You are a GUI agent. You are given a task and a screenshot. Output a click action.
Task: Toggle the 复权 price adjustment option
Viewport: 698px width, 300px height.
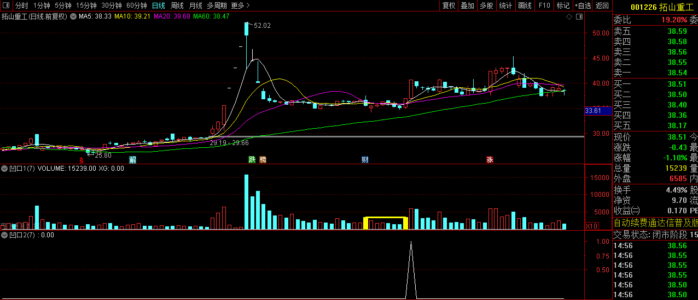449,5
